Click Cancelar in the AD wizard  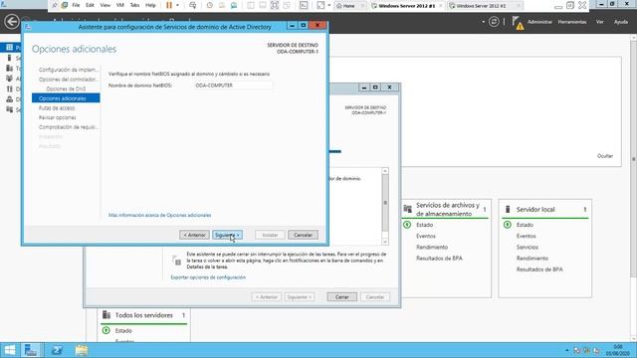(303, 235)
